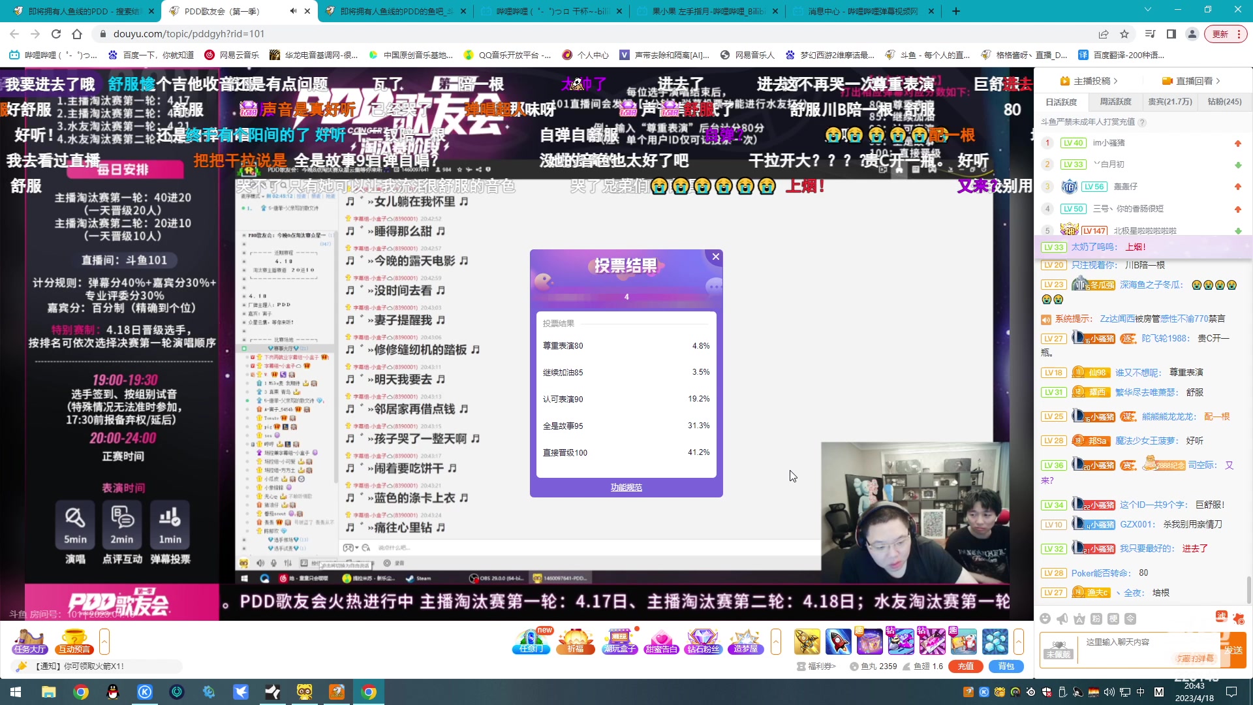The image size is (1253, 705).
Task: Expand 主播投稿 section arrow
Action: pos(1116,81)
